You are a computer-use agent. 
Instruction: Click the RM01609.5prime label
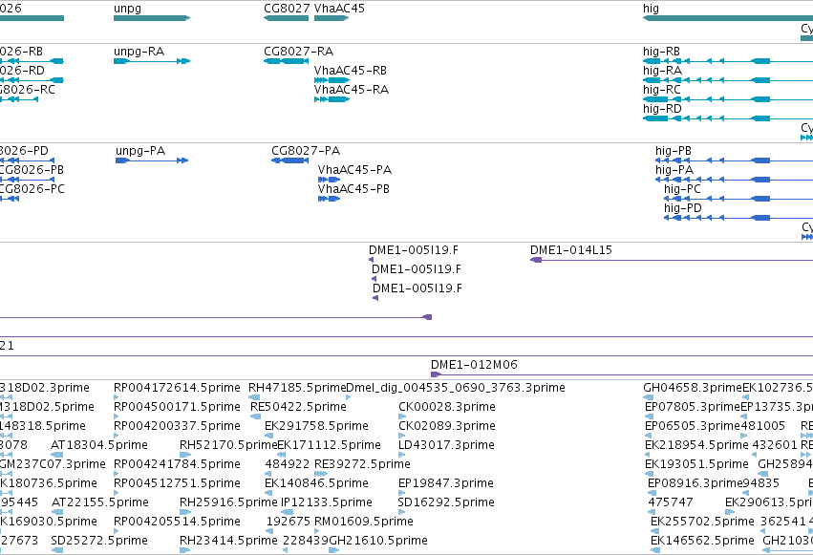(x=364, y=522)
